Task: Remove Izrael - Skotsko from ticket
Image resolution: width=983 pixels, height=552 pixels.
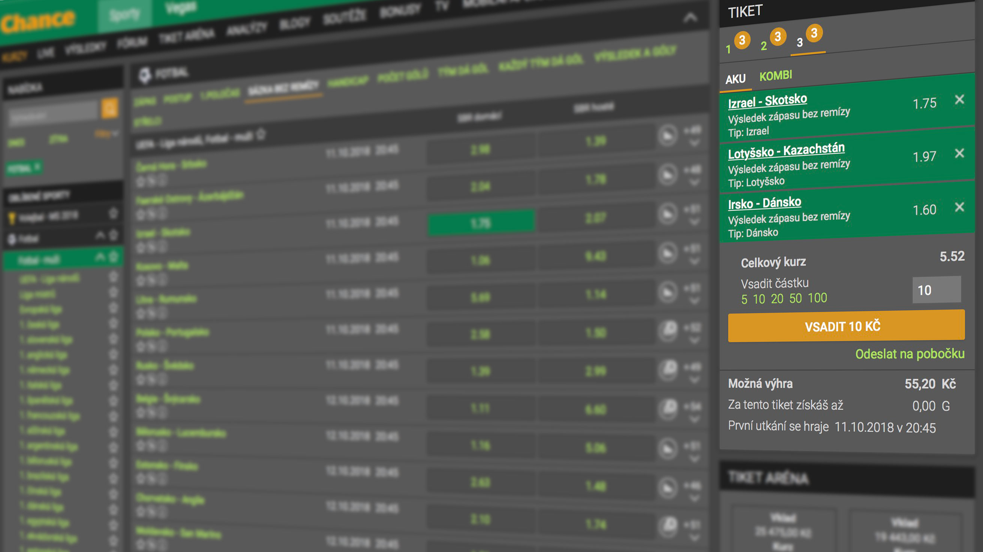Action: point(959,100)
